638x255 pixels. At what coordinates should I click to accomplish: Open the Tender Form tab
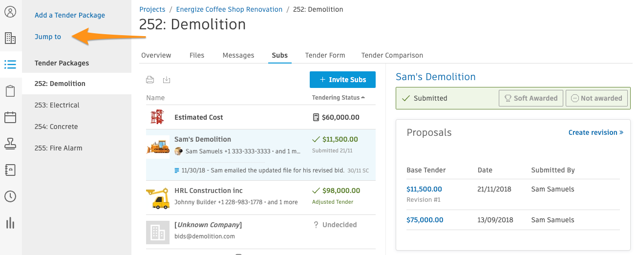coord(325,55)
